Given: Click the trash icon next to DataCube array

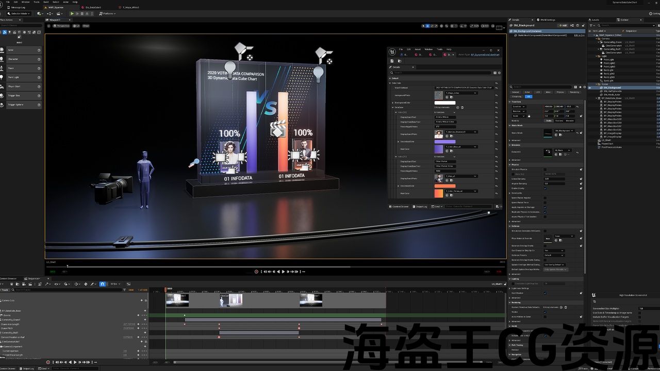Looking at the screenshot, I should point(462,108).
